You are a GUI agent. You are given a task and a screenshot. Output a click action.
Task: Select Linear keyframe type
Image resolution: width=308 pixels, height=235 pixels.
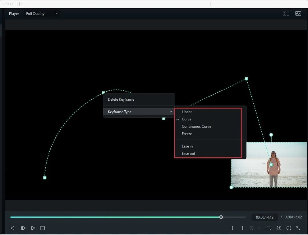(x=187, y=112)
